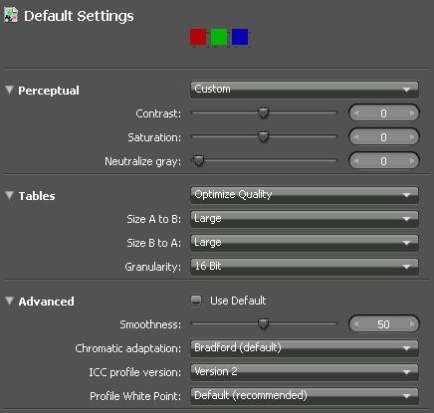The image size is (434, 413).
Task: Open the Profile White Point dropdown
Action: tap(305, 396)
